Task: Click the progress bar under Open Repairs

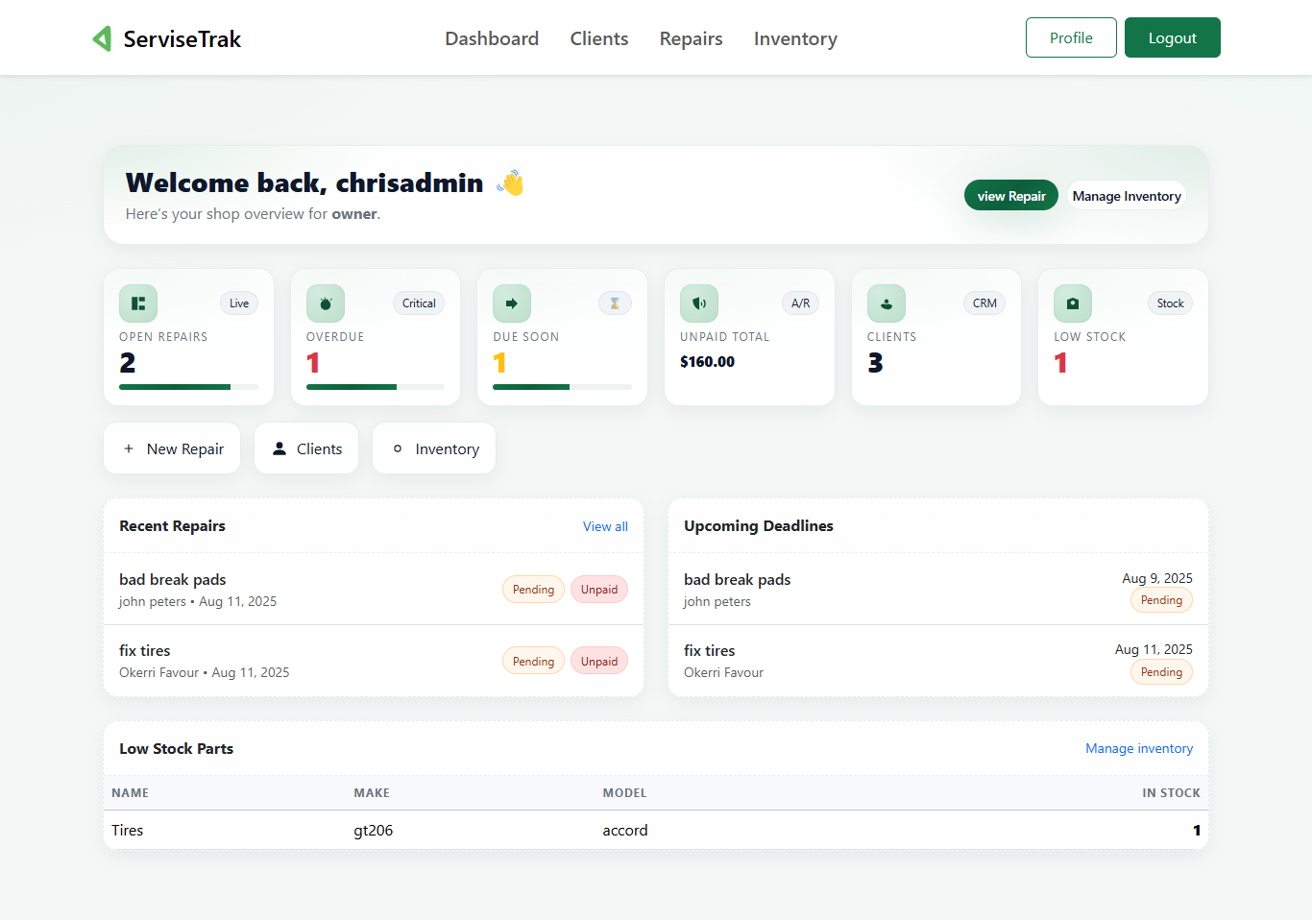Action: [x=188, y=386]
